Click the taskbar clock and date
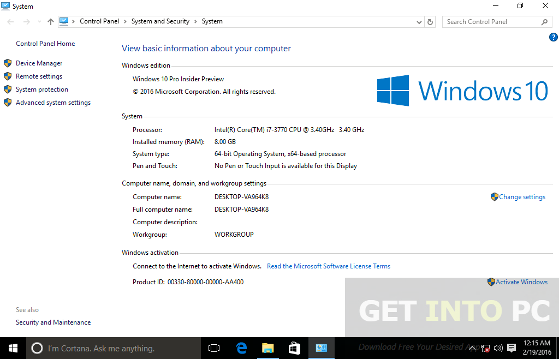This screenshot has height=359, width=559. 537,348
